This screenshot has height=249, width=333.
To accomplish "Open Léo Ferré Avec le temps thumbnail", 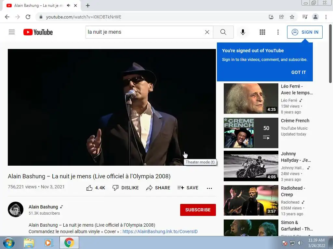I will 251,99.
